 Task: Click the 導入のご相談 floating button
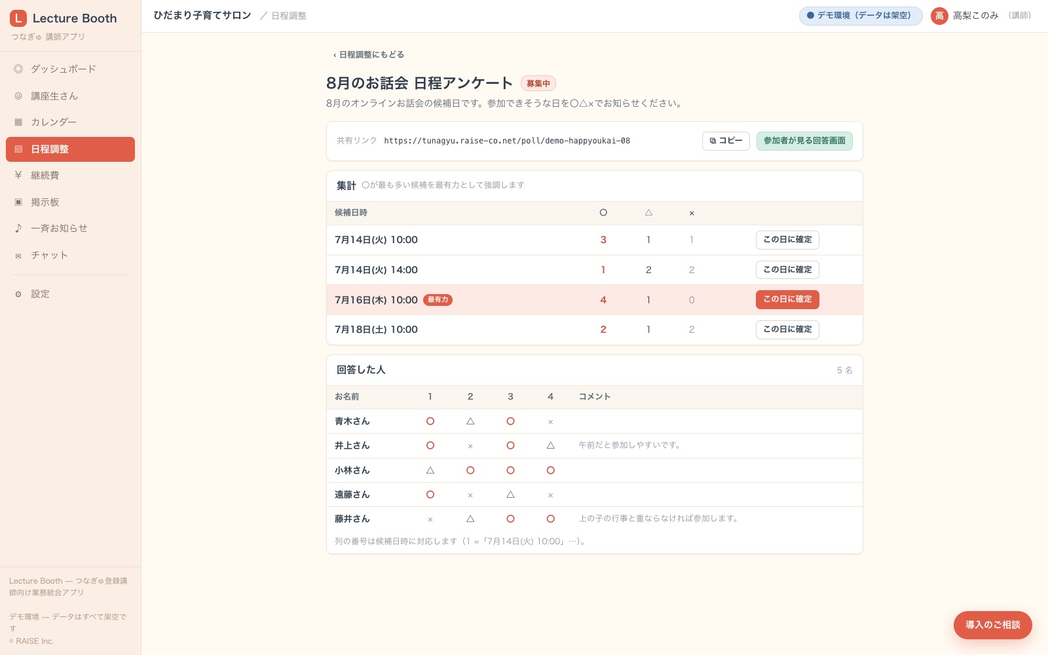[992, 625]
